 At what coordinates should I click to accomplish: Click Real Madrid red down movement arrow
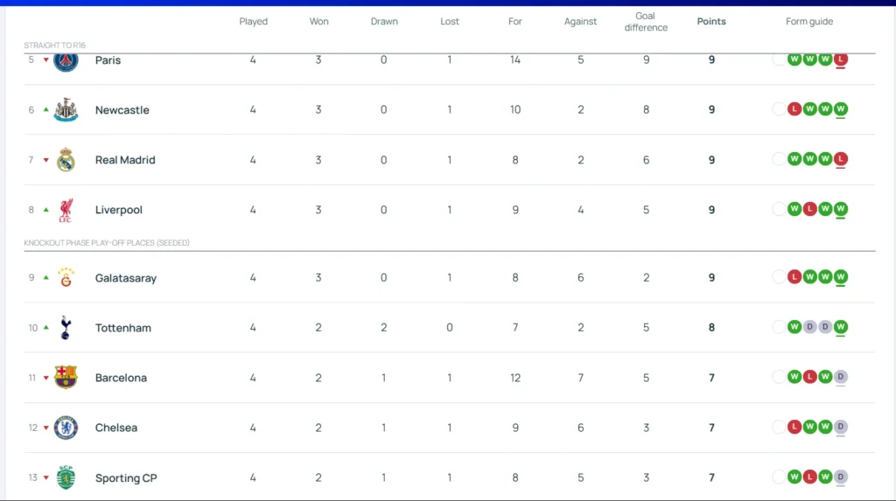[46, 160]
